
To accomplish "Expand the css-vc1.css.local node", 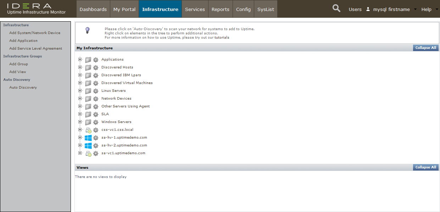I will (x=80, y=129).
